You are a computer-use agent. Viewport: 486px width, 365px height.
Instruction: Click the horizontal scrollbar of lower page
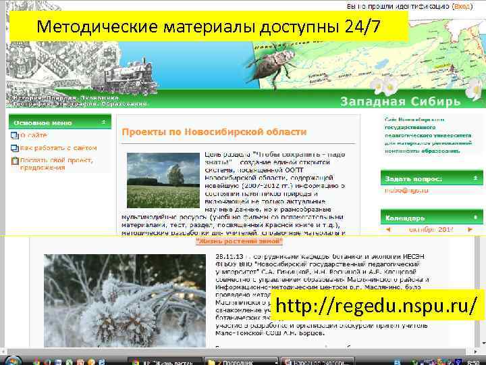coord(236,351)
